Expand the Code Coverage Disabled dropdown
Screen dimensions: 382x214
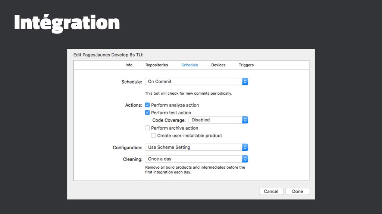[215, 120]
